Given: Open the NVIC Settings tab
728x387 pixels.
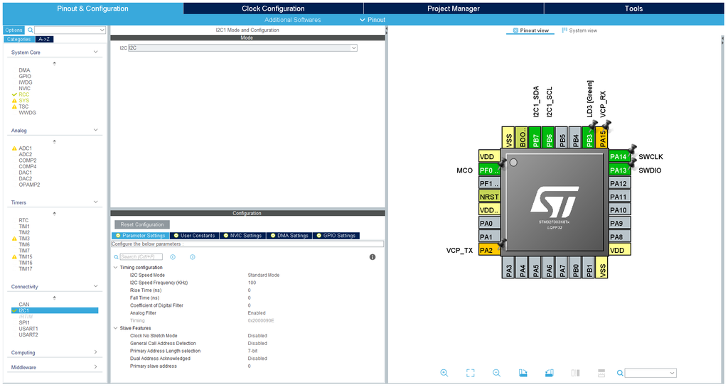Looking at the screenshot, I should point(242,236).
